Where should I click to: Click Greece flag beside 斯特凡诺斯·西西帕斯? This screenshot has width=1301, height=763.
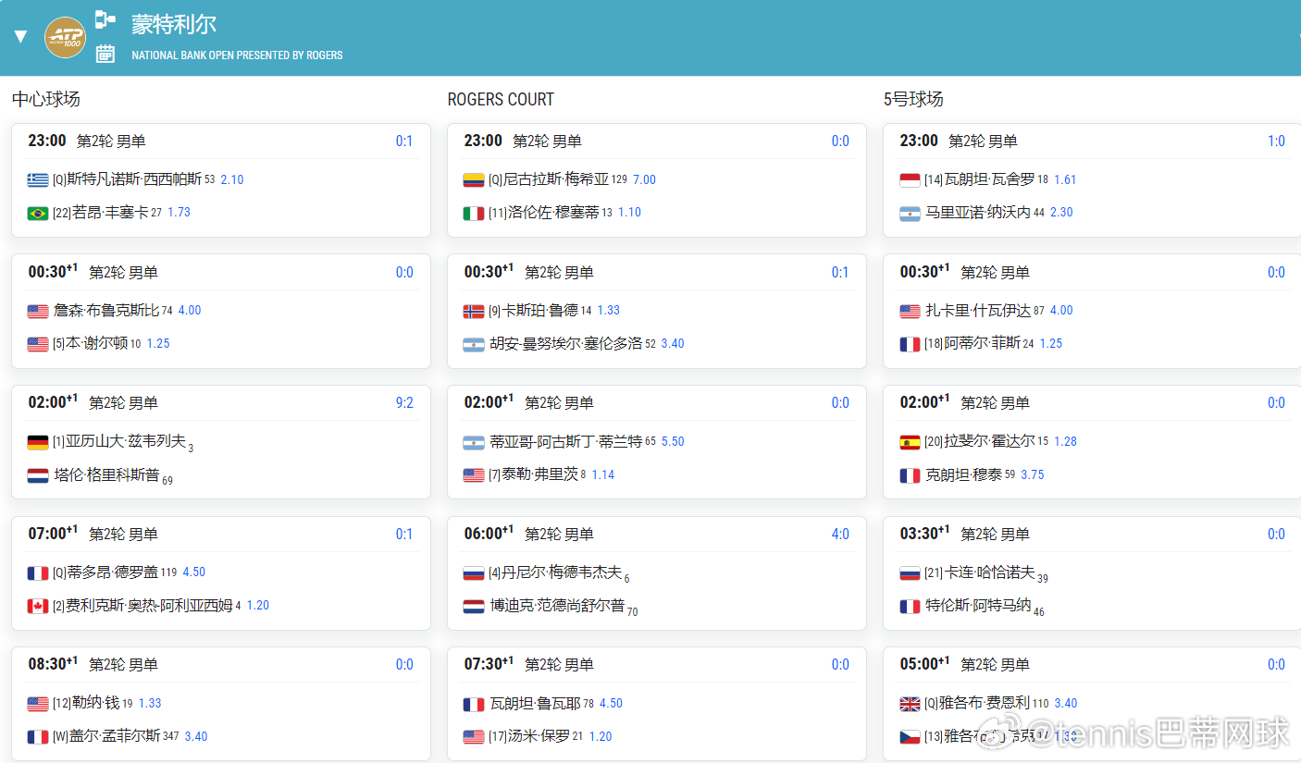click(38, 180)
